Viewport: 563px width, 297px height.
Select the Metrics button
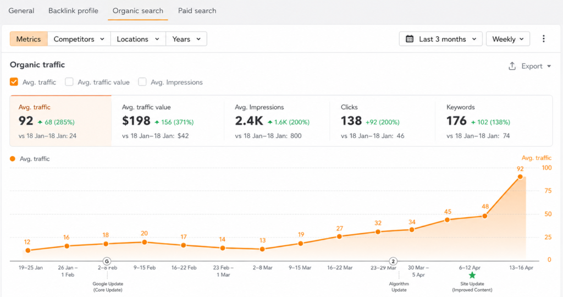[x=29, y=39]
